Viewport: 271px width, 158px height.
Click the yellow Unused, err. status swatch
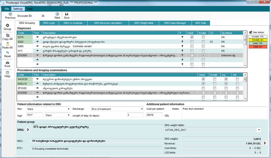pyautogui.click(x=258, y=40)
